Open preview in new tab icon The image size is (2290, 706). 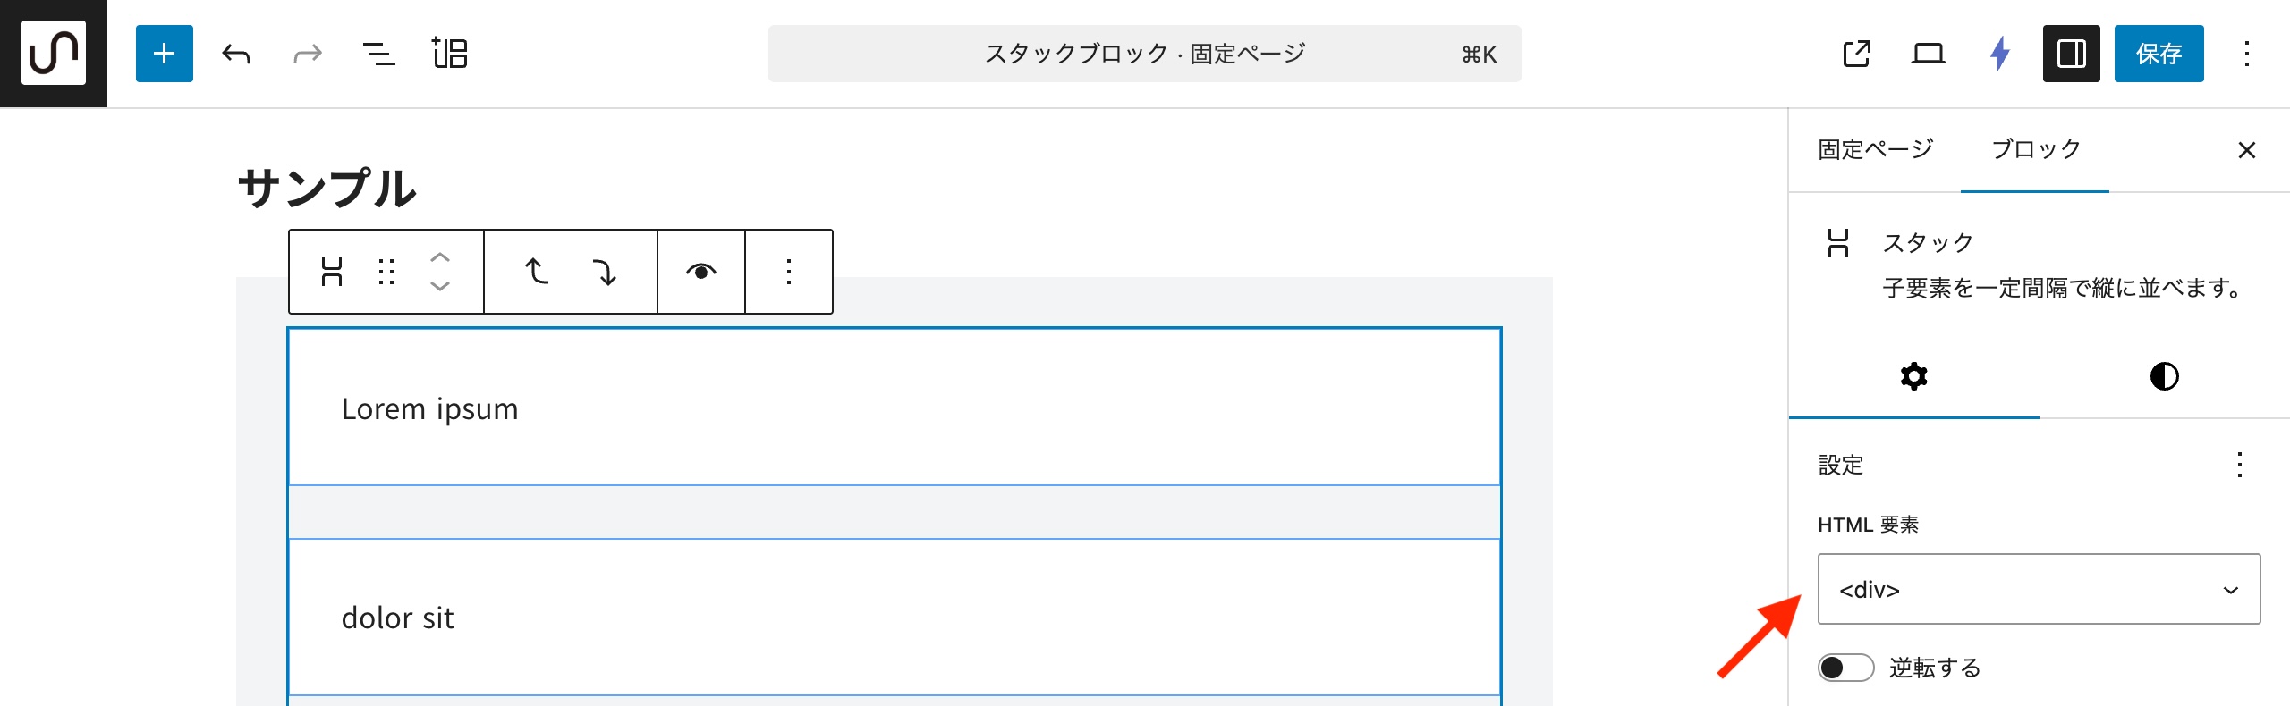[x=1857, y=54]
